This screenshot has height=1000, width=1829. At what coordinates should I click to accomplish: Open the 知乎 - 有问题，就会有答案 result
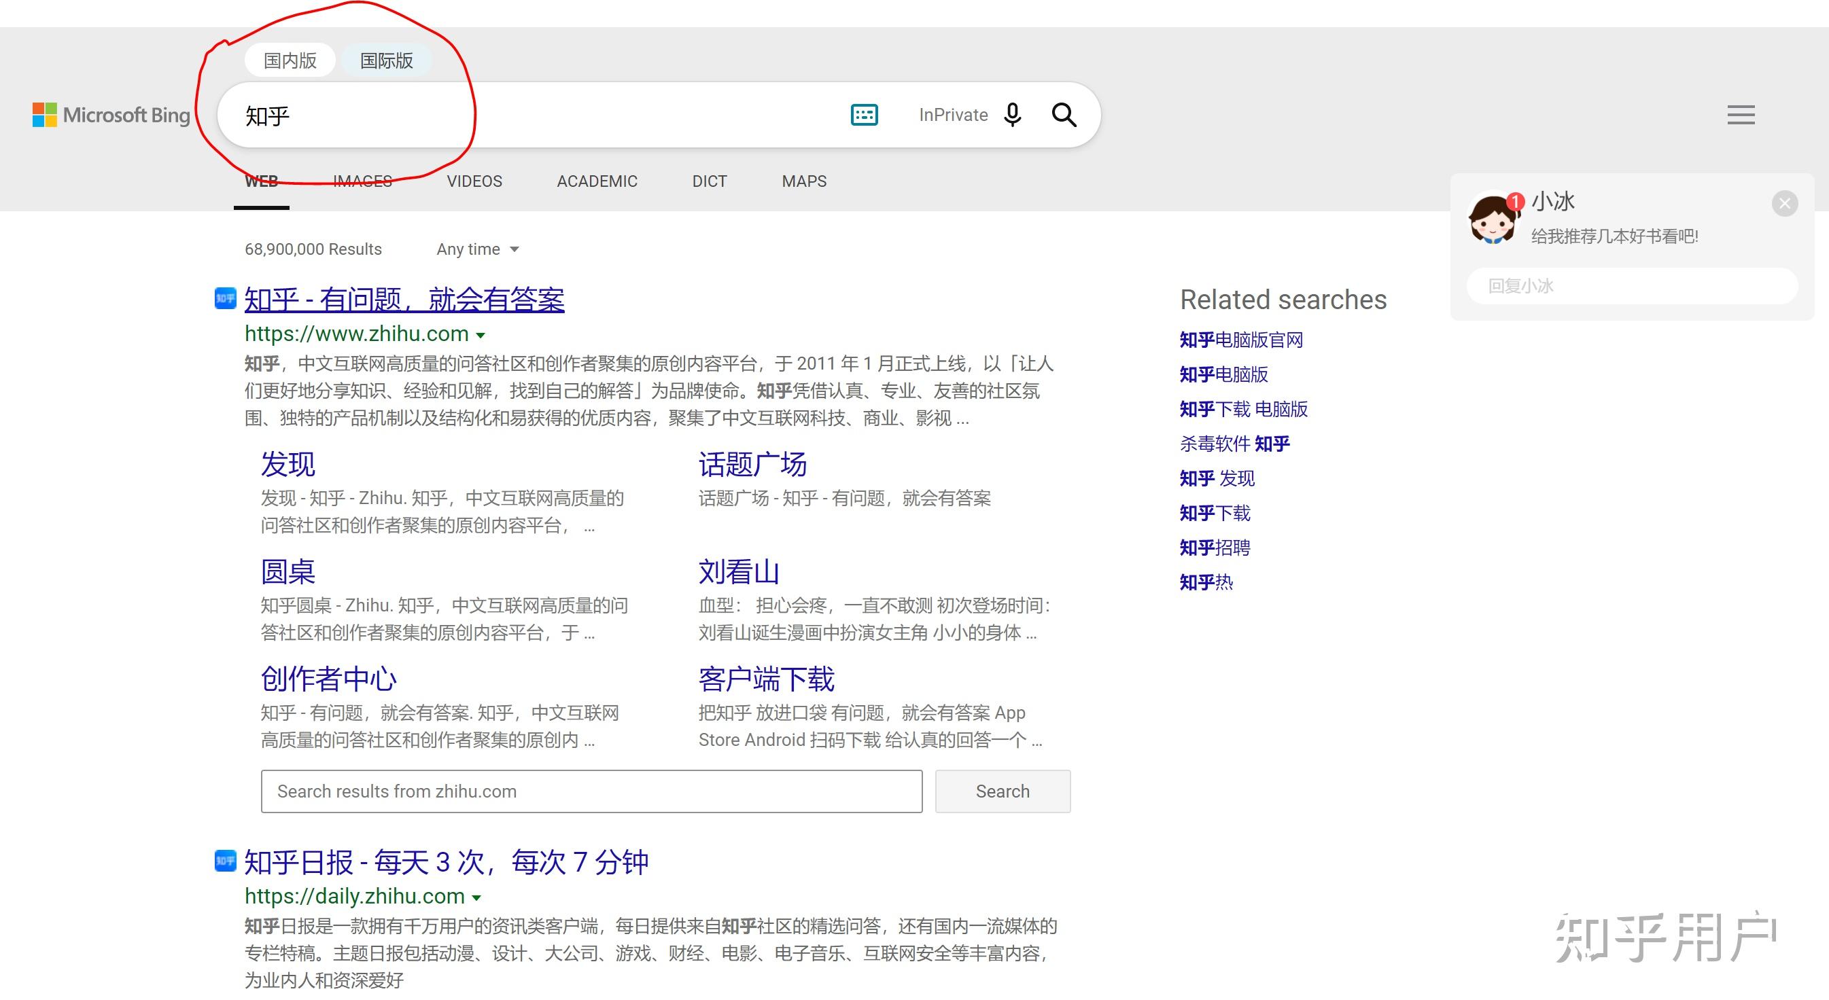(404, 300)
